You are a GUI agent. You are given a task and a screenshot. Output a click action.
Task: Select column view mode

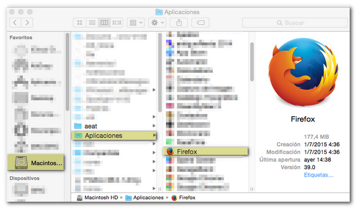coord(104,23)
